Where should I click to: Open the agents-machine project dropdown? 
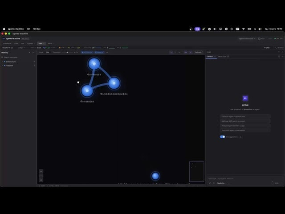point(247,39)
